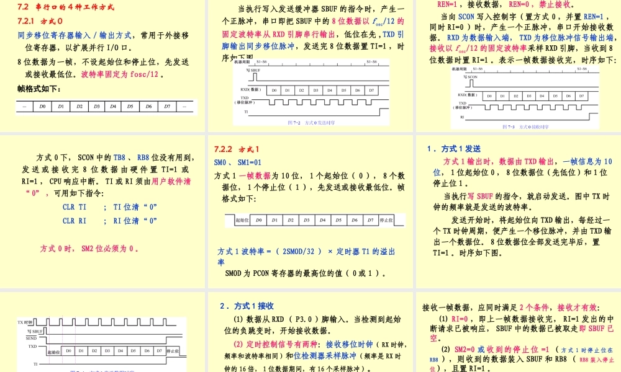Viewport: 621px width, 372px height.
Task: Click the red text 2个条件
Action: [x=534, y=308]
